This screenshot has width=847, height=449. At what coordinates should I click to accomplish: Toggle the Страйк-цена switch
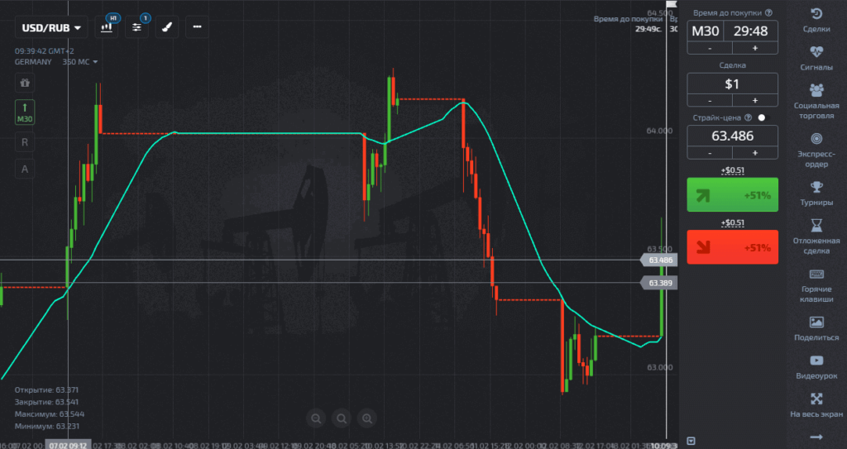pos(762,118)
